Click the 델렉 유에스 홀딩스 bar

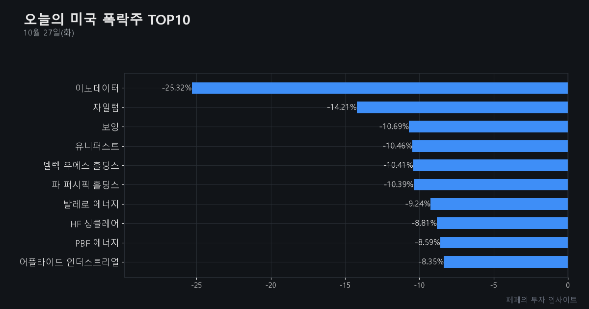490,165
